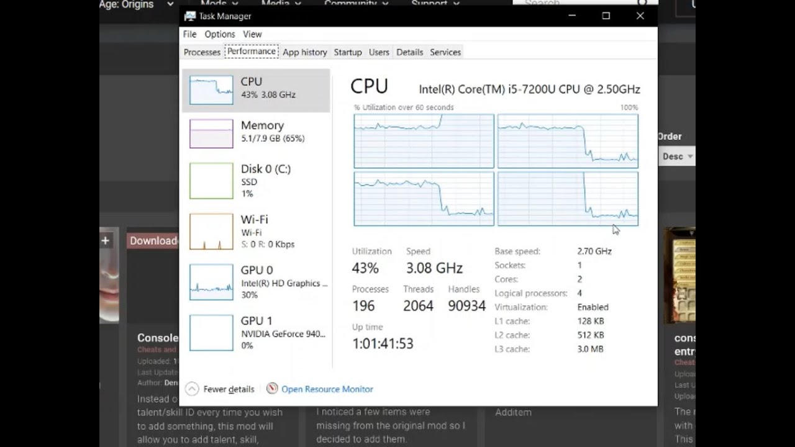The width and height of the screenshot is (795, 447).
Task: Switch to the Services tab
Action: (445, 52)
